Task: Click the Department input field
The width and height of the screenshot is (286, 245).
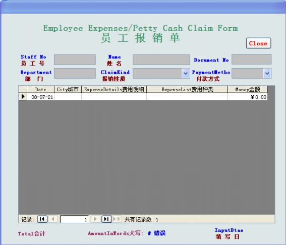Action: pos(75,74)
